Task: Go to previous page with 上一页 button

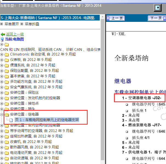Action: pyautogui.click(x=116, y=18)
